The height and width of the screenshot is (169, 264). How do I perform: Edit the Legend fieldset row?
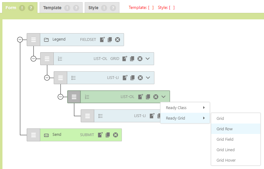click(x=102, y=40)
